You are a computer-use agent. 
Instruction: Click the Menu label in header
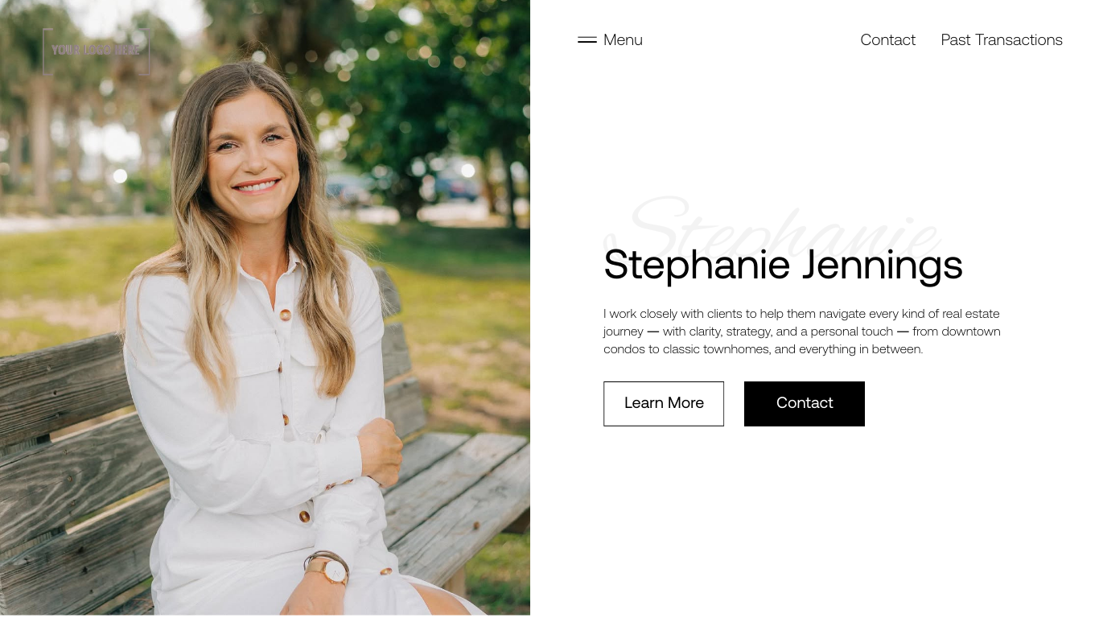623,39
